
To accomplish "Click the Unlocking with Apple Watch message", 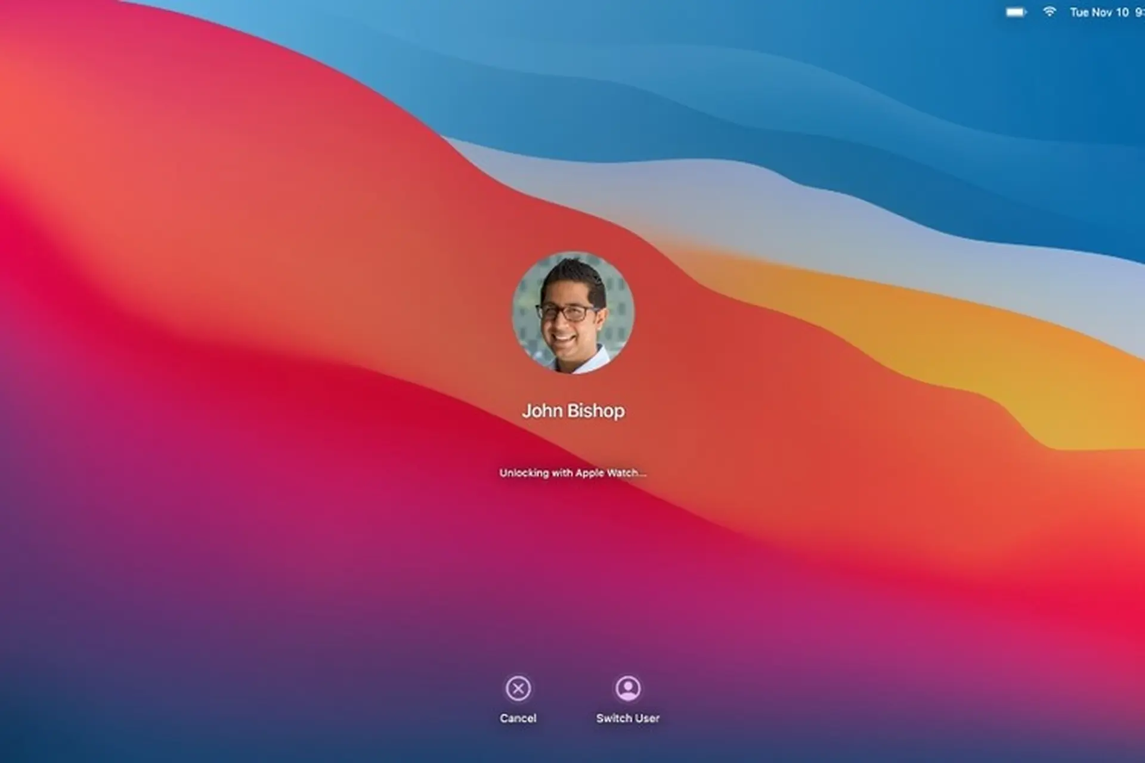I will click(x=572, y=473).
